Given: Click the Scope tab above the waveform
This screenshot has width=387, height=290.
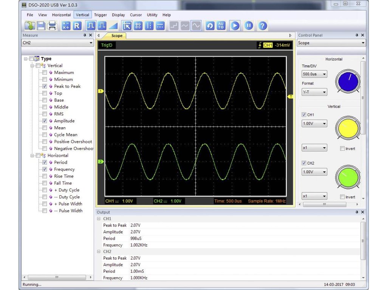Looking at the screenshot, I should [x=117, y=35].
